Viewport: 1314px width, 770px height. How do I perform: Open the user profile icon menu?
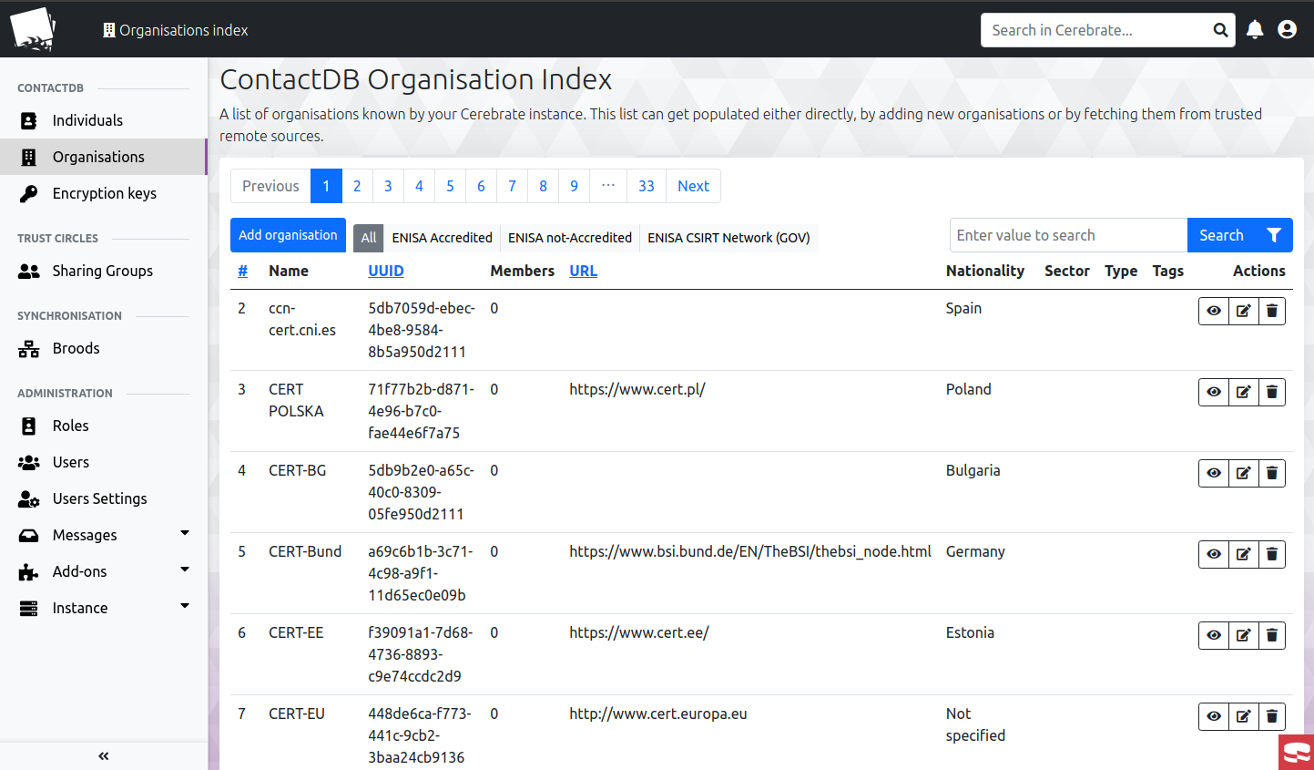coord(1287,30)
